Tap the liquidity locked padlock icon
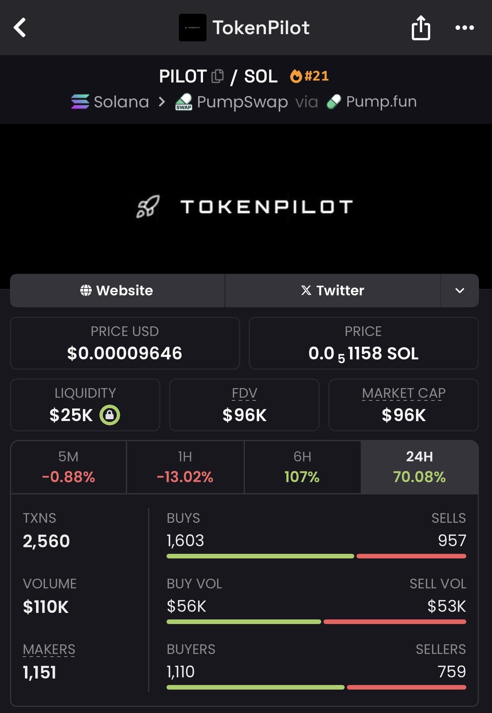Image resolution: width=492 pixels, height=713 pixels. click(110, 415)
